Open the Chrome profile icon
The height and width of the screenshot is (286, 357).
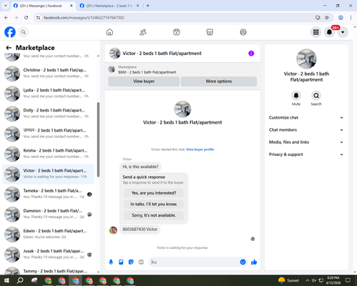pos(341,17)
